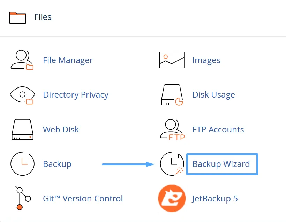Click the Images text link
Viewport: 286px width, 222px height.
(x=206, y=60)
